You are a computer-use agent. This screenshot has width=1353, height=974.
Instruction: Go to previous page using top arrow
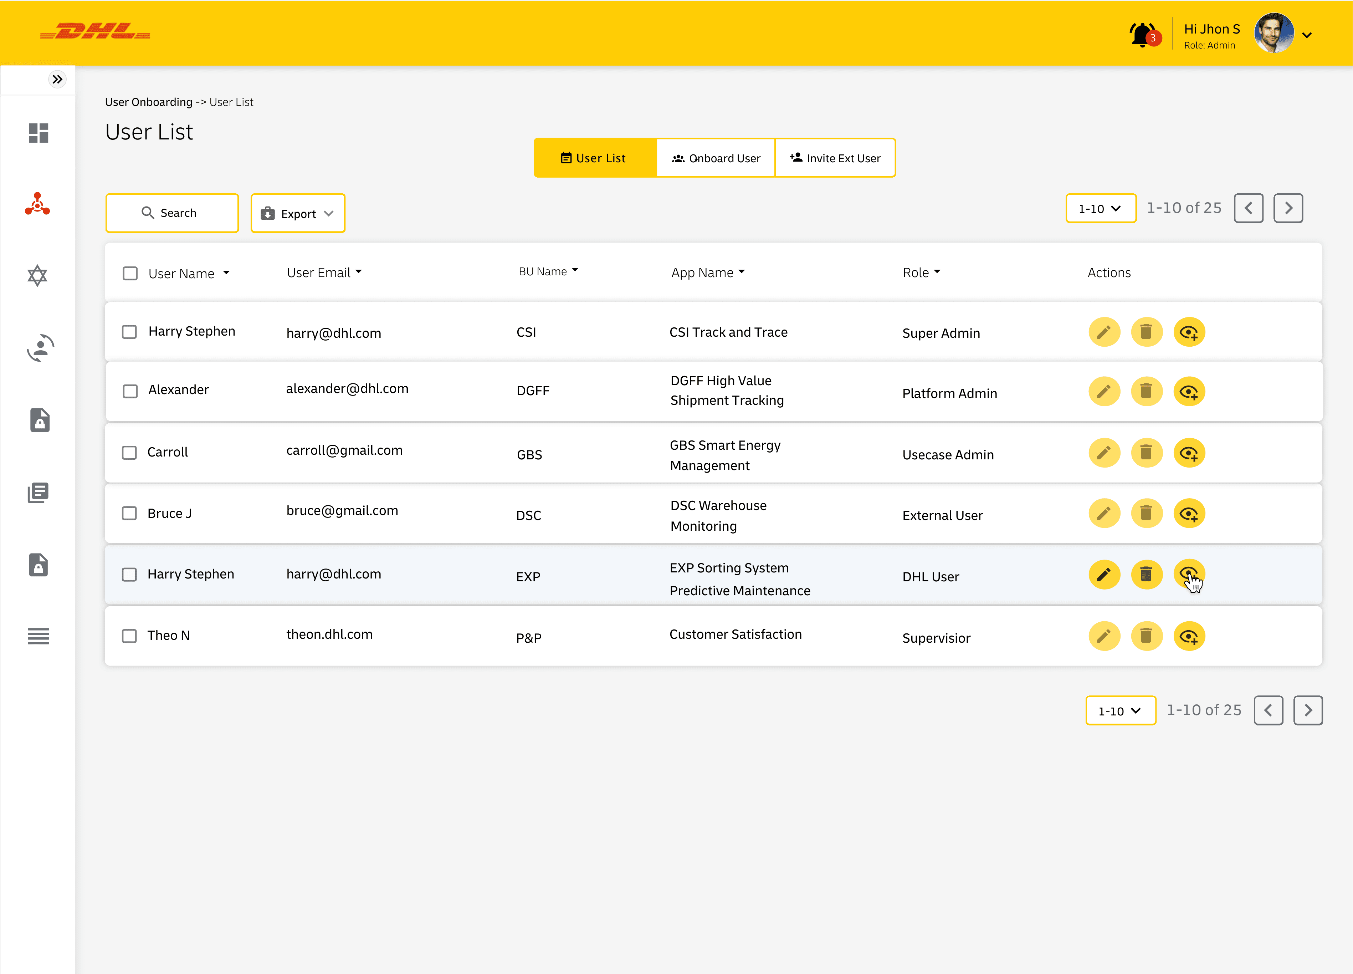point(1249,208)
